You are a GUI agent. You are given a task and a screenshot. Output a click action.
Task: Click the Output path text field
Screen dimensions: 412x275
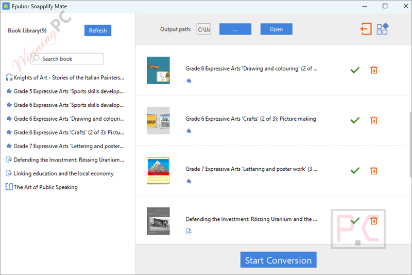[x=203, y=29]
